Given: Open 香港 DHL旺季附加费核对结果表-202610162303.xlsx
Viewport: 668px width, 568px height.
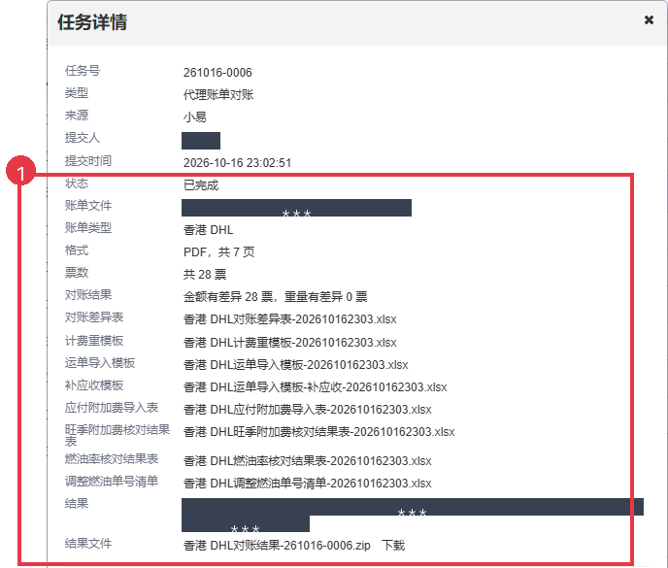Looking at the screenshot, I should point(318,432).
